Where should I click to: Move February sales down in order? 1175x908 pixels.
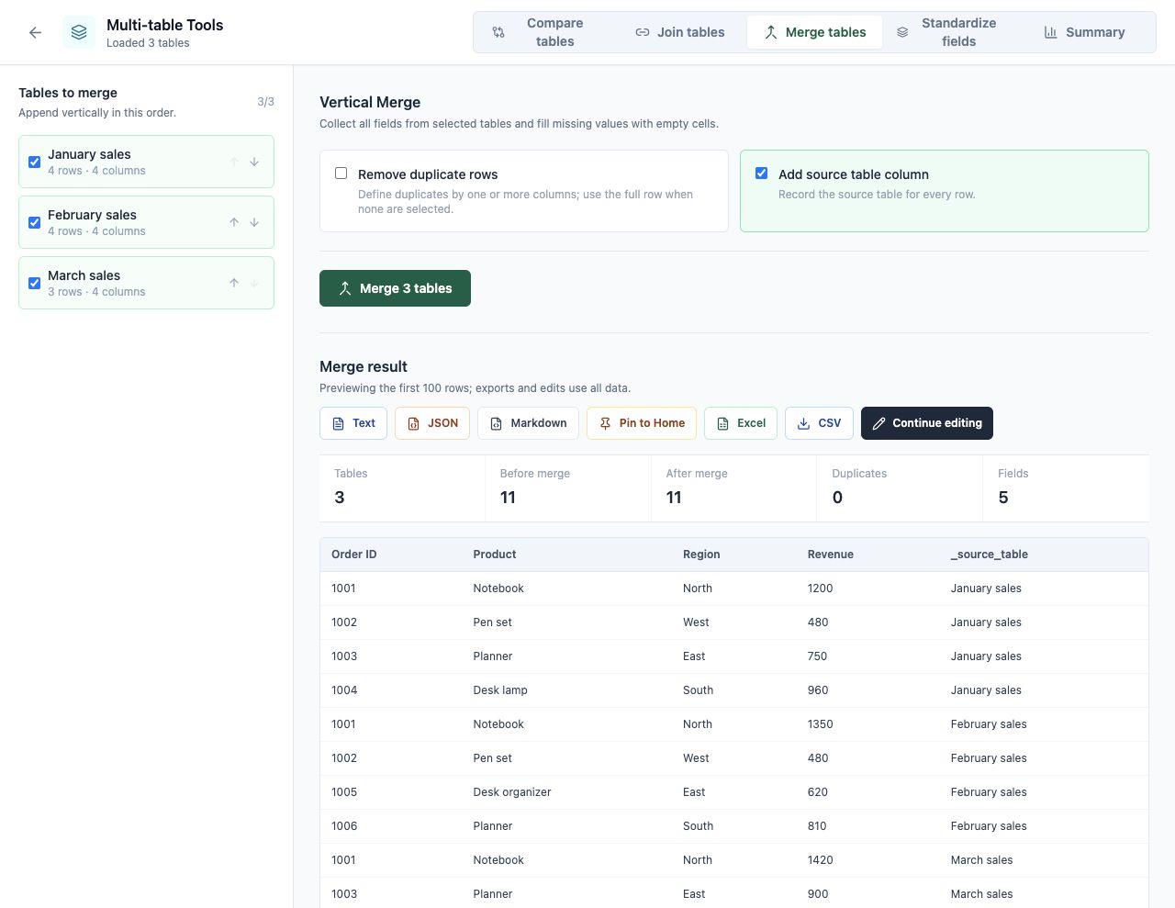pos(254,223)
